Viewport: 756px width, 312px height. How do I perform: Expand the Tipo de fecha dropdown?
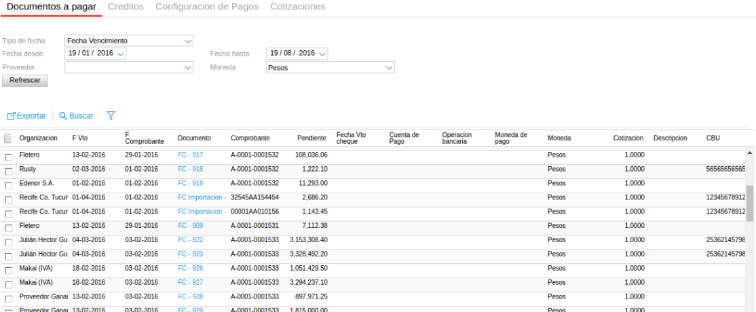[188, 41]
